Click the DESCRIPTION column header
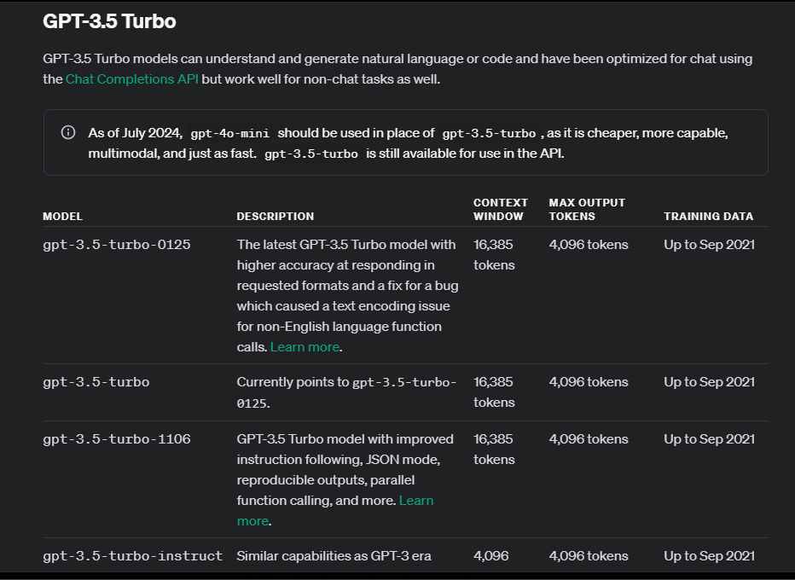The width and height of the screenshot is (795, 580). [276, 217]
